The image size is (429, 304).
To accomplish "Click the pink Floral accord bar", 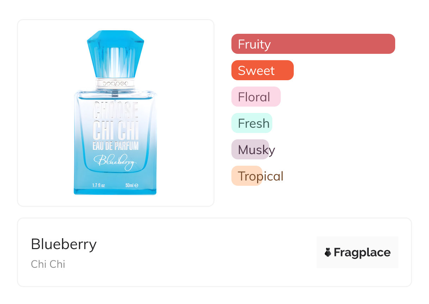I will point(256,97).
